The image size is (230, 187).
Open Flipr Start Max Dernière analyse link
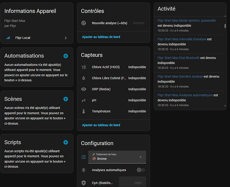coord(180,77)
